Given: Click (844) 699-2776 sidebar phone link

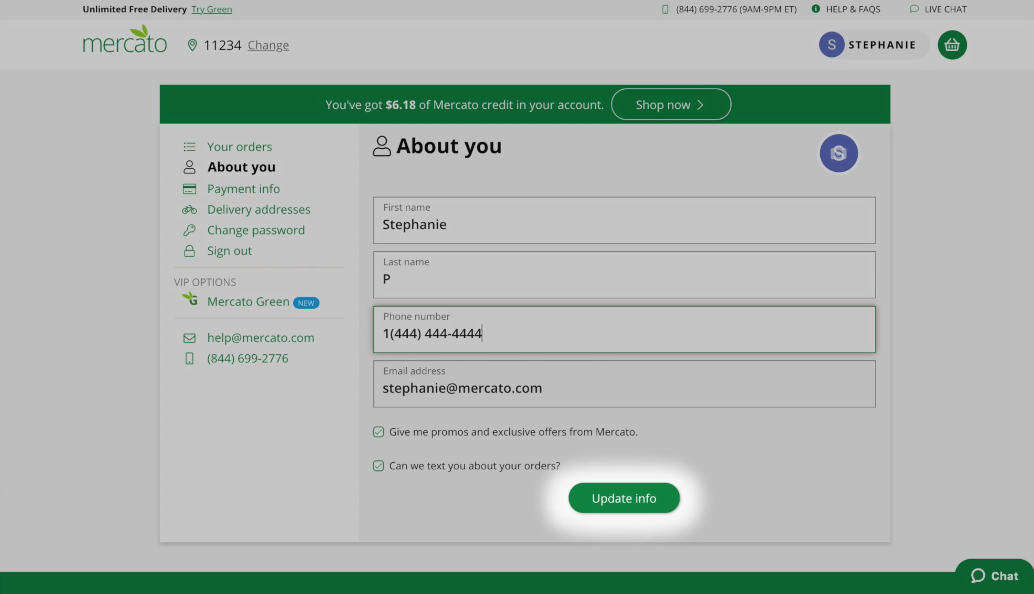Looking at the screenshot, I should pyautogui.click(x=247, y=359).
